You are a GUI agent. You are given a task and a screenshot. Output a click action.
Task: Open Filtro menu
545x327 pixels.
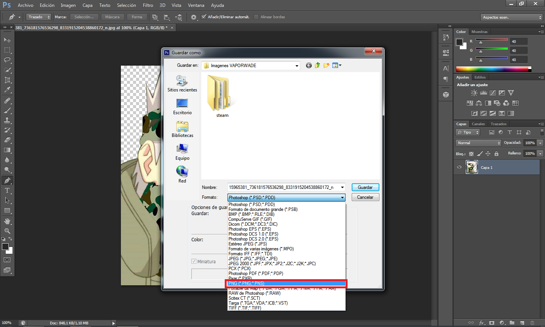pos(148,5)
